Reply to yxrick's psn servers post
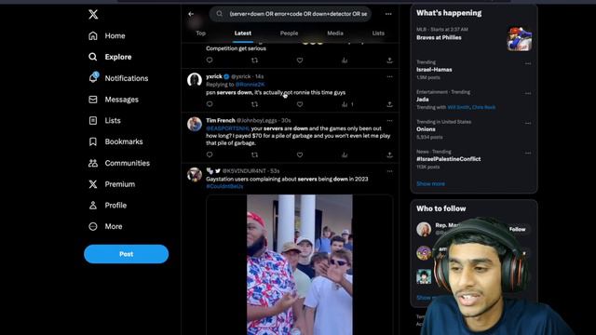This screenshot has height=335, width=596. 210,104
